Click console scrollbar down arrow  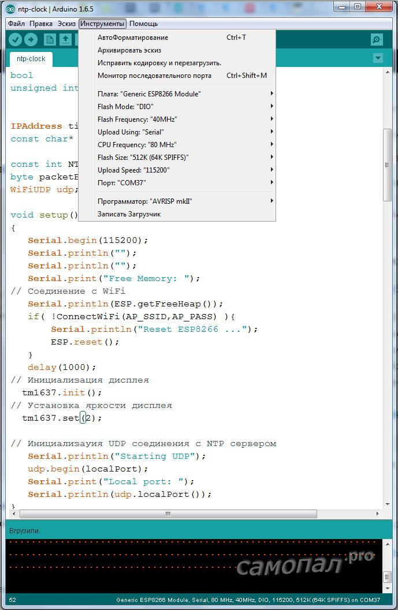click(388, 589)
